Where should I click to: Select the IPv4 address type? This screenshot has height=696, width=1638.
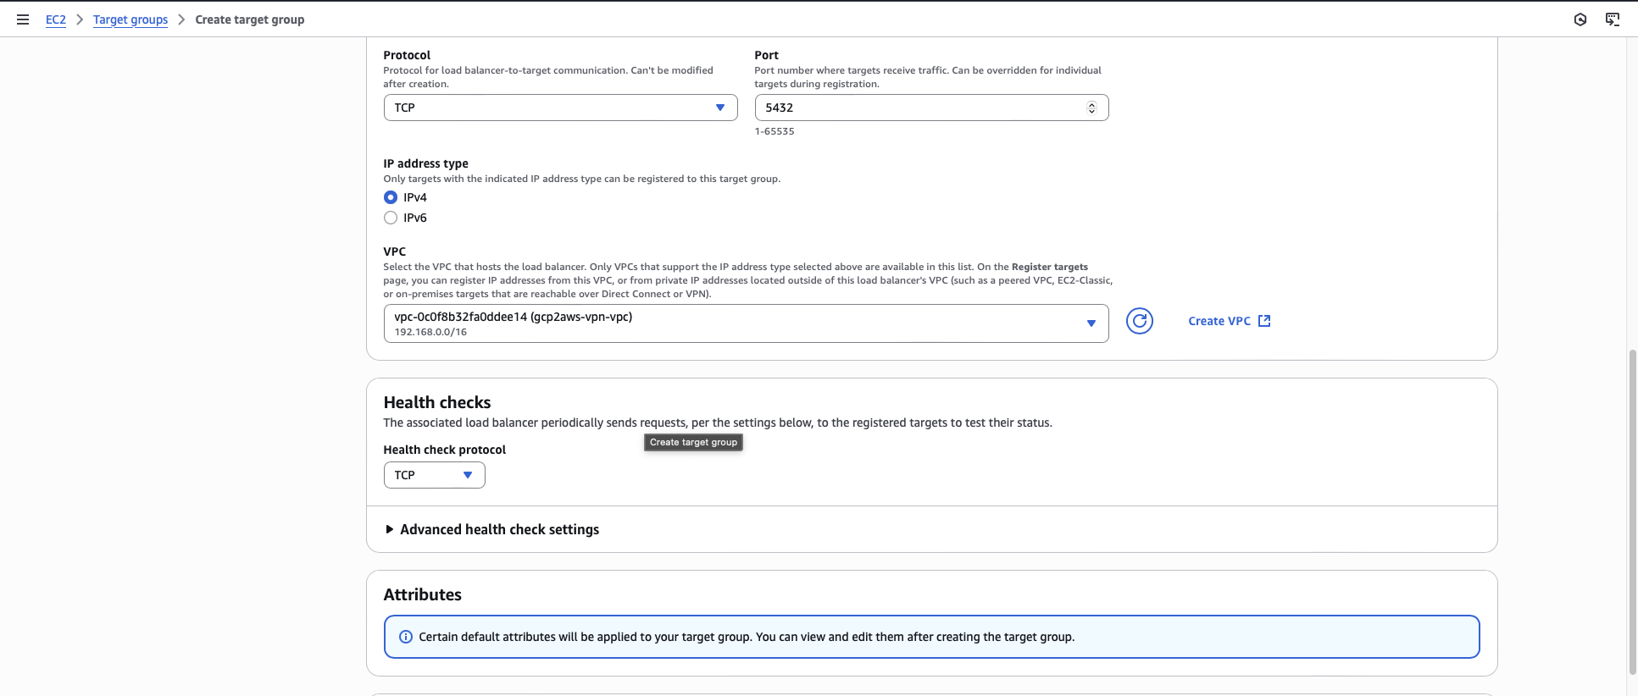[391, 197]
